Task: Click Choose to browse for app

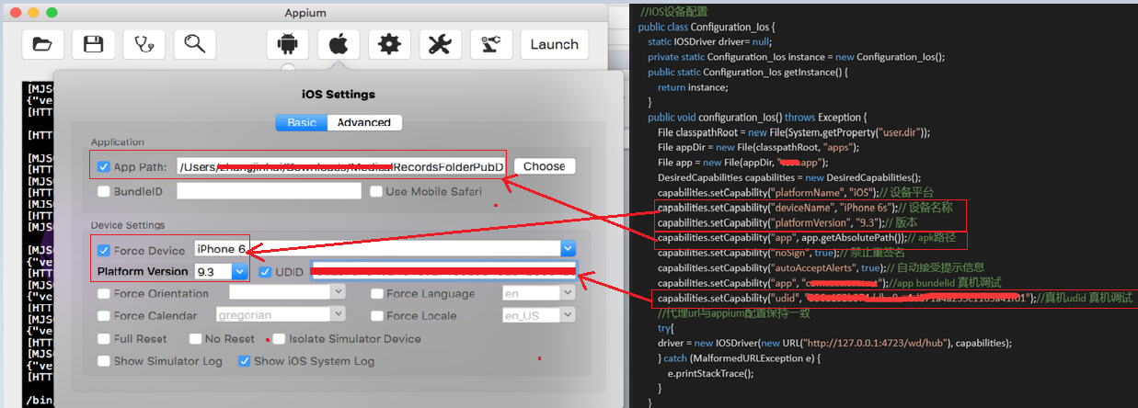Action: tap(544, 166)
